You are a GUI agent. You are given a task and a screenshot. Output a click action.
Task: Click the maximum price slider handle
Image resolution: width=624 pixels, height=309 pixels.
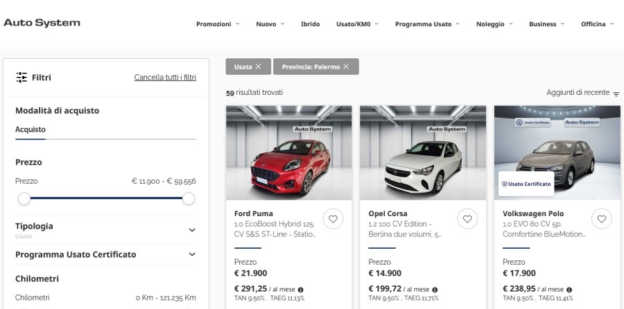(188, 199)
